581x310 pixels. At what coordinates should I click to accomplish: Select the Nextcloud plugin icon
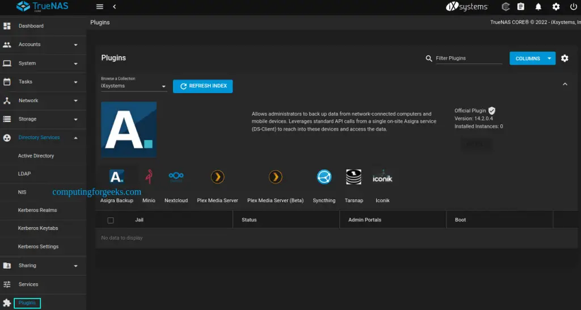[x=176, y=177]
